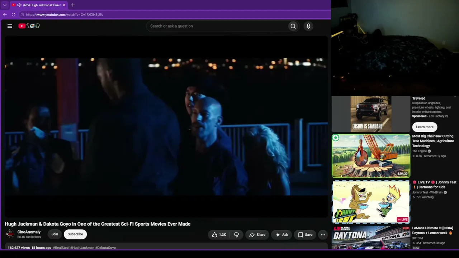Share this video
The width and height of the screenshot is (459, 258).
(257, 234)
